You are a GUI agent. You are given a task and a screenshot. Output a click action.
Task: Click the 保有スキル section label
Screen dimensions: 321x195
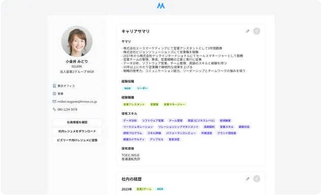coord(129,114)
